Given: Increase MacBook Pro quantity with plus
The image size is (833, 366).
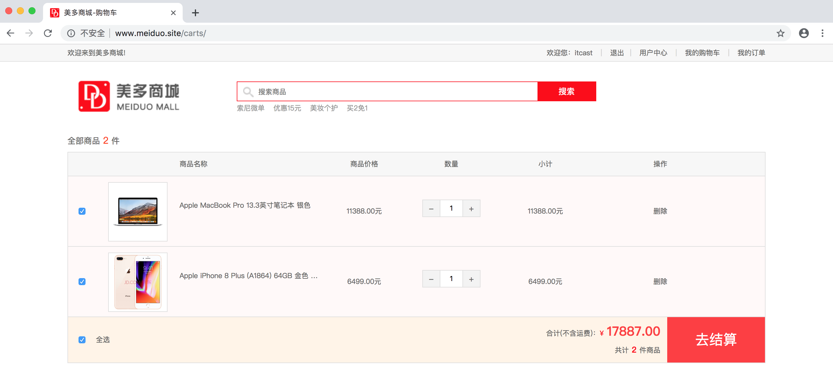Looking at the screenshot, I should pos(471,209).
